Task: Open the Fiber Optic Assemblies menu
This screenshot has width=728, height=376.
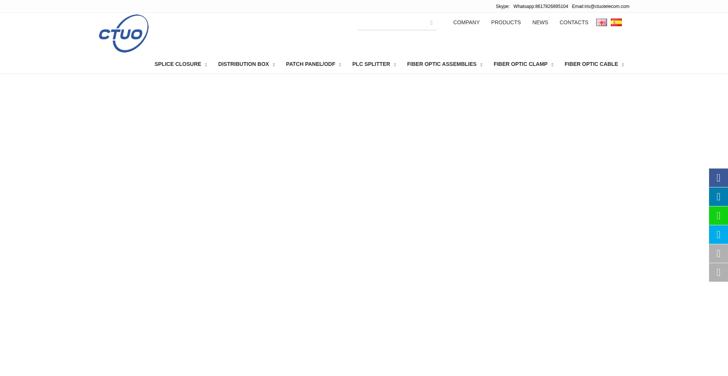Action: [441, 64]
